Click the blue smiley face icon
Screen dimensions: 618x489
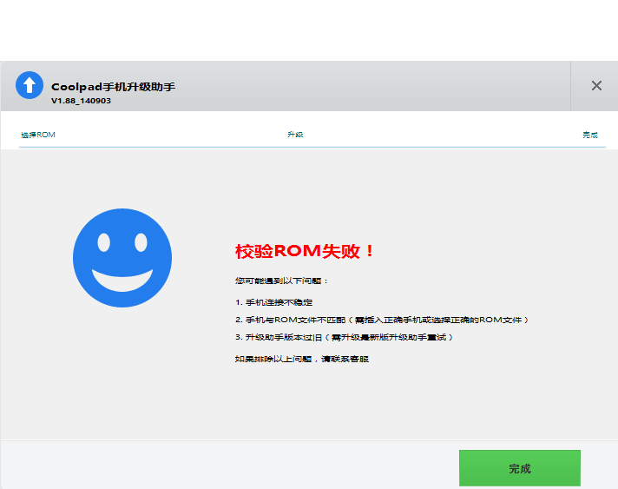pyautogui.click(x=122, y=257)
